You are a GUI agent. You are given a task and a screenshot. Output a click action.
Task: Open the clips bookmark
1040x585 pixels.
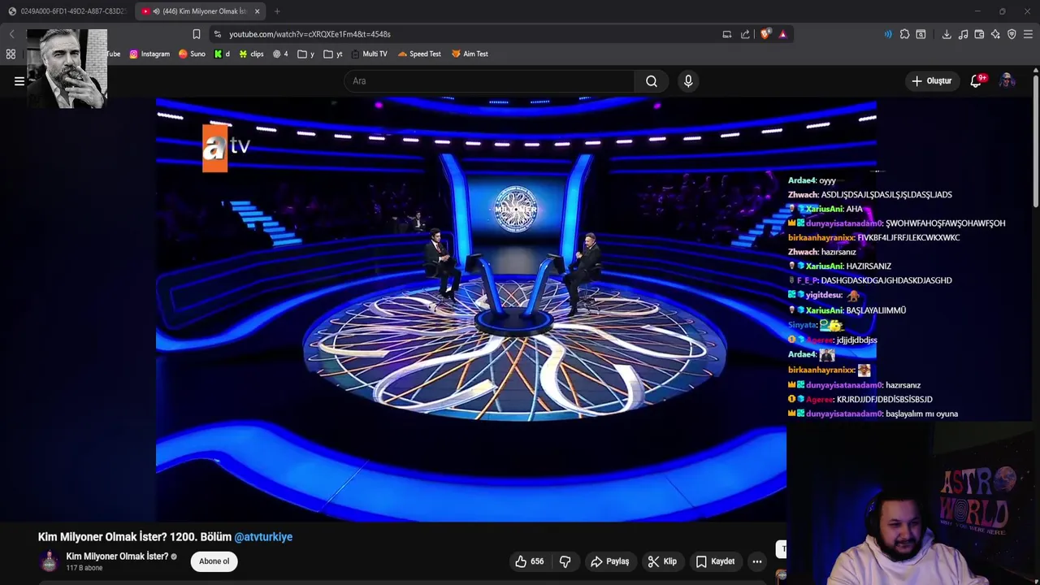tap(251, 54)
